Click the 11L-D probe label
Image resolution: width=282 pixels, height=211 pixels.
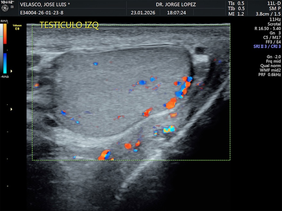tap(274, 3)
